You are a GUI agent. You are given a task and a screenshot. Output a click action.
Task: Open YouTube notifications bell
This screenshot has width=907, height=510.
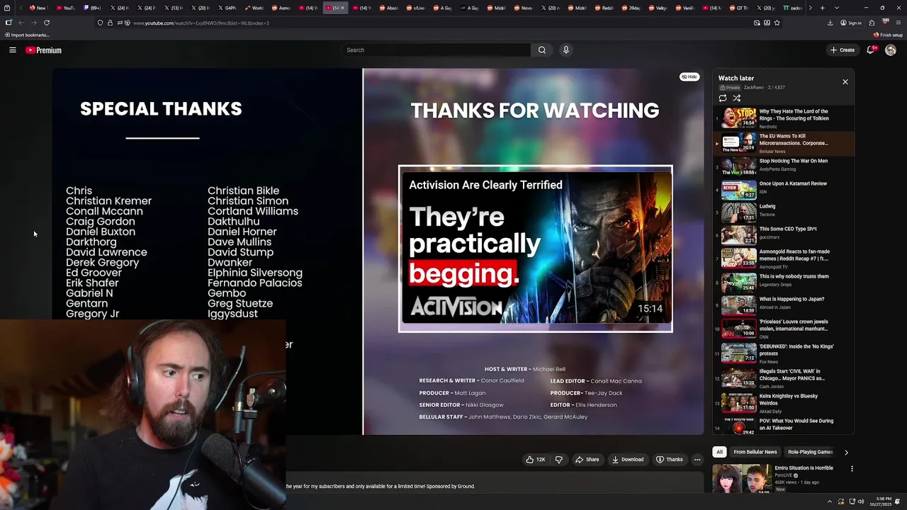pos(871,50)
